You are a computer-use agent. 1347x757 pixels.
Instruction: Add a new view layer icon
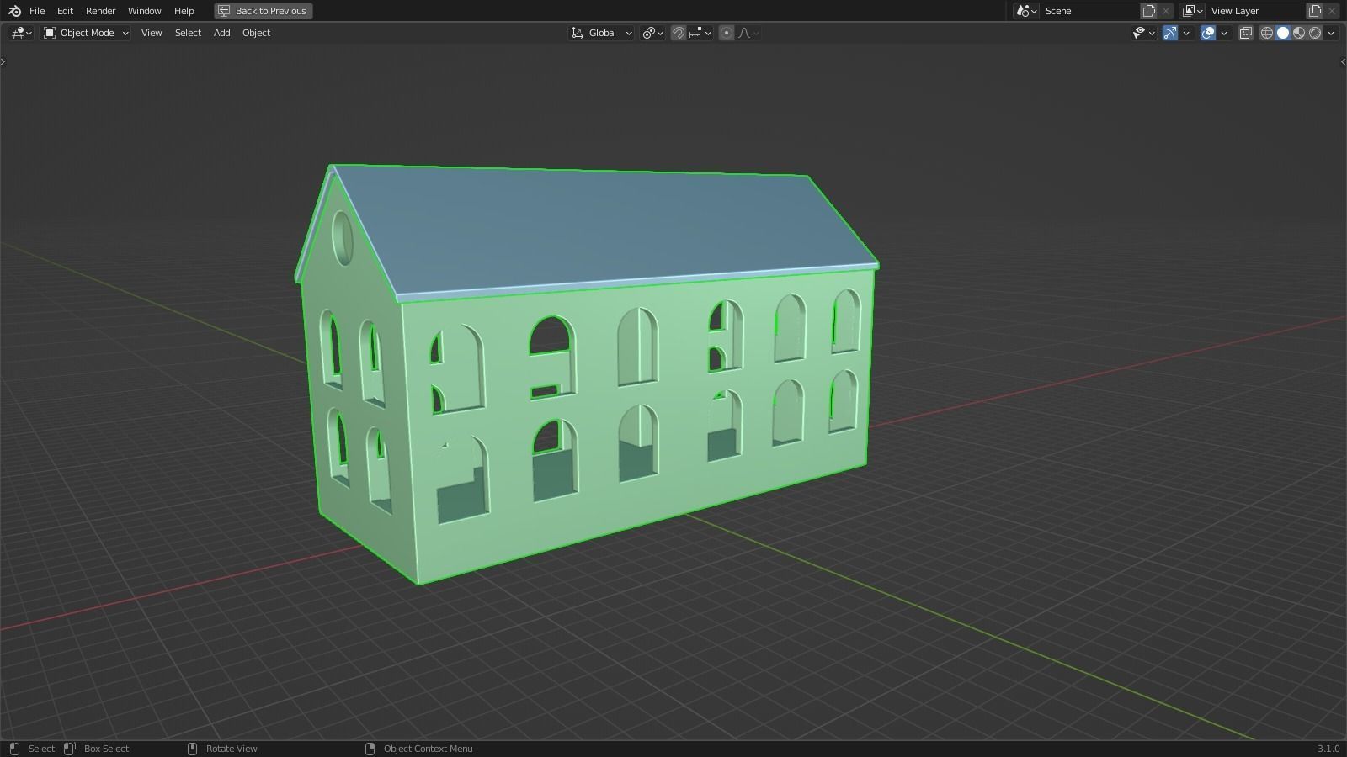point(1315,11)
